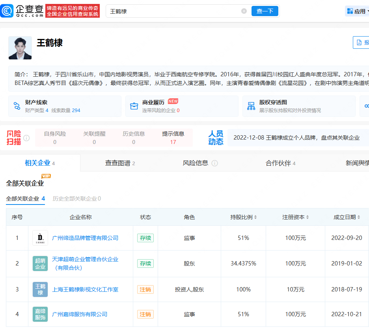Viewport: 369px width, 328px height.
Task: Clear the search box with the X icon
Action: pyautogui.click(x=244, y=11)
